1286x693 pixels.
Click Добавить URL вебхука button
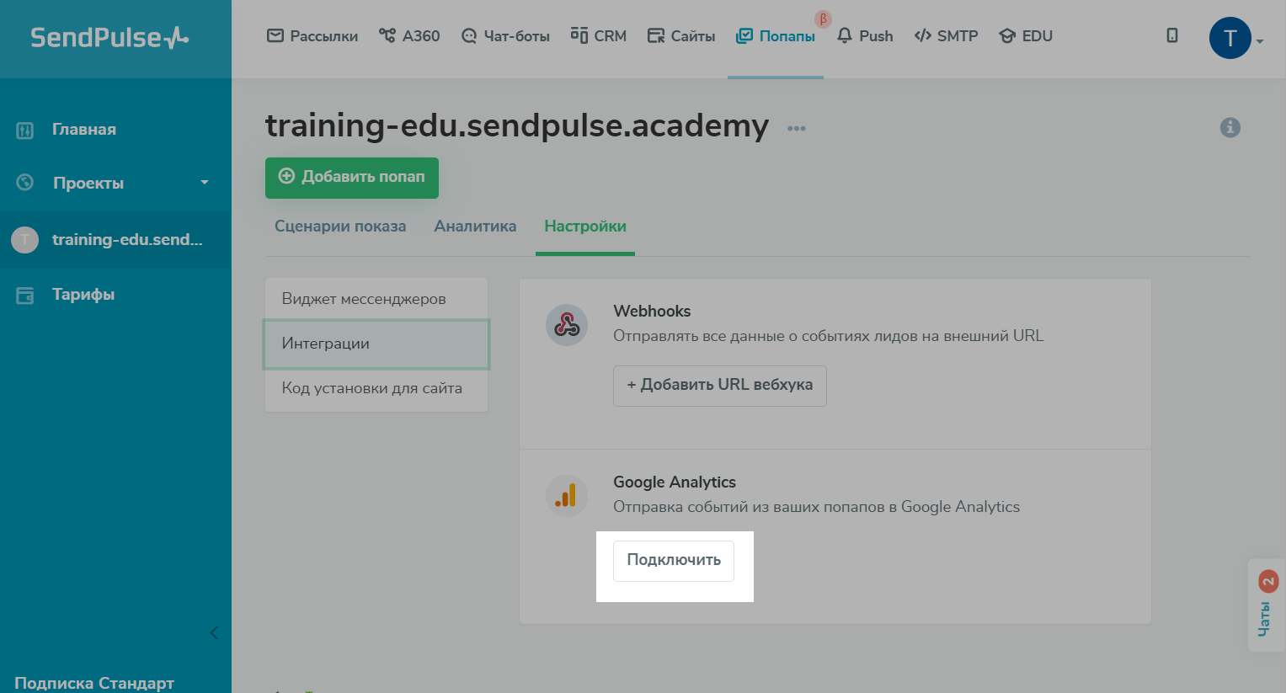720,386
